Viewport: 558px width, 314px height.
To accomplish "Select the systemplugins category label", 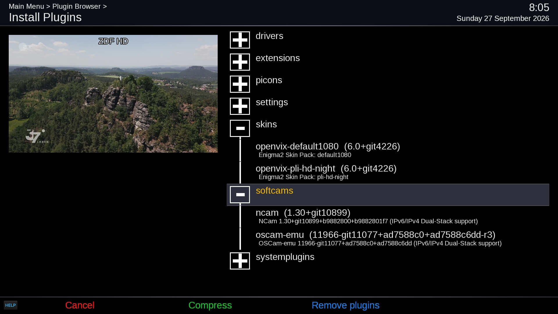I will point(285,257).
